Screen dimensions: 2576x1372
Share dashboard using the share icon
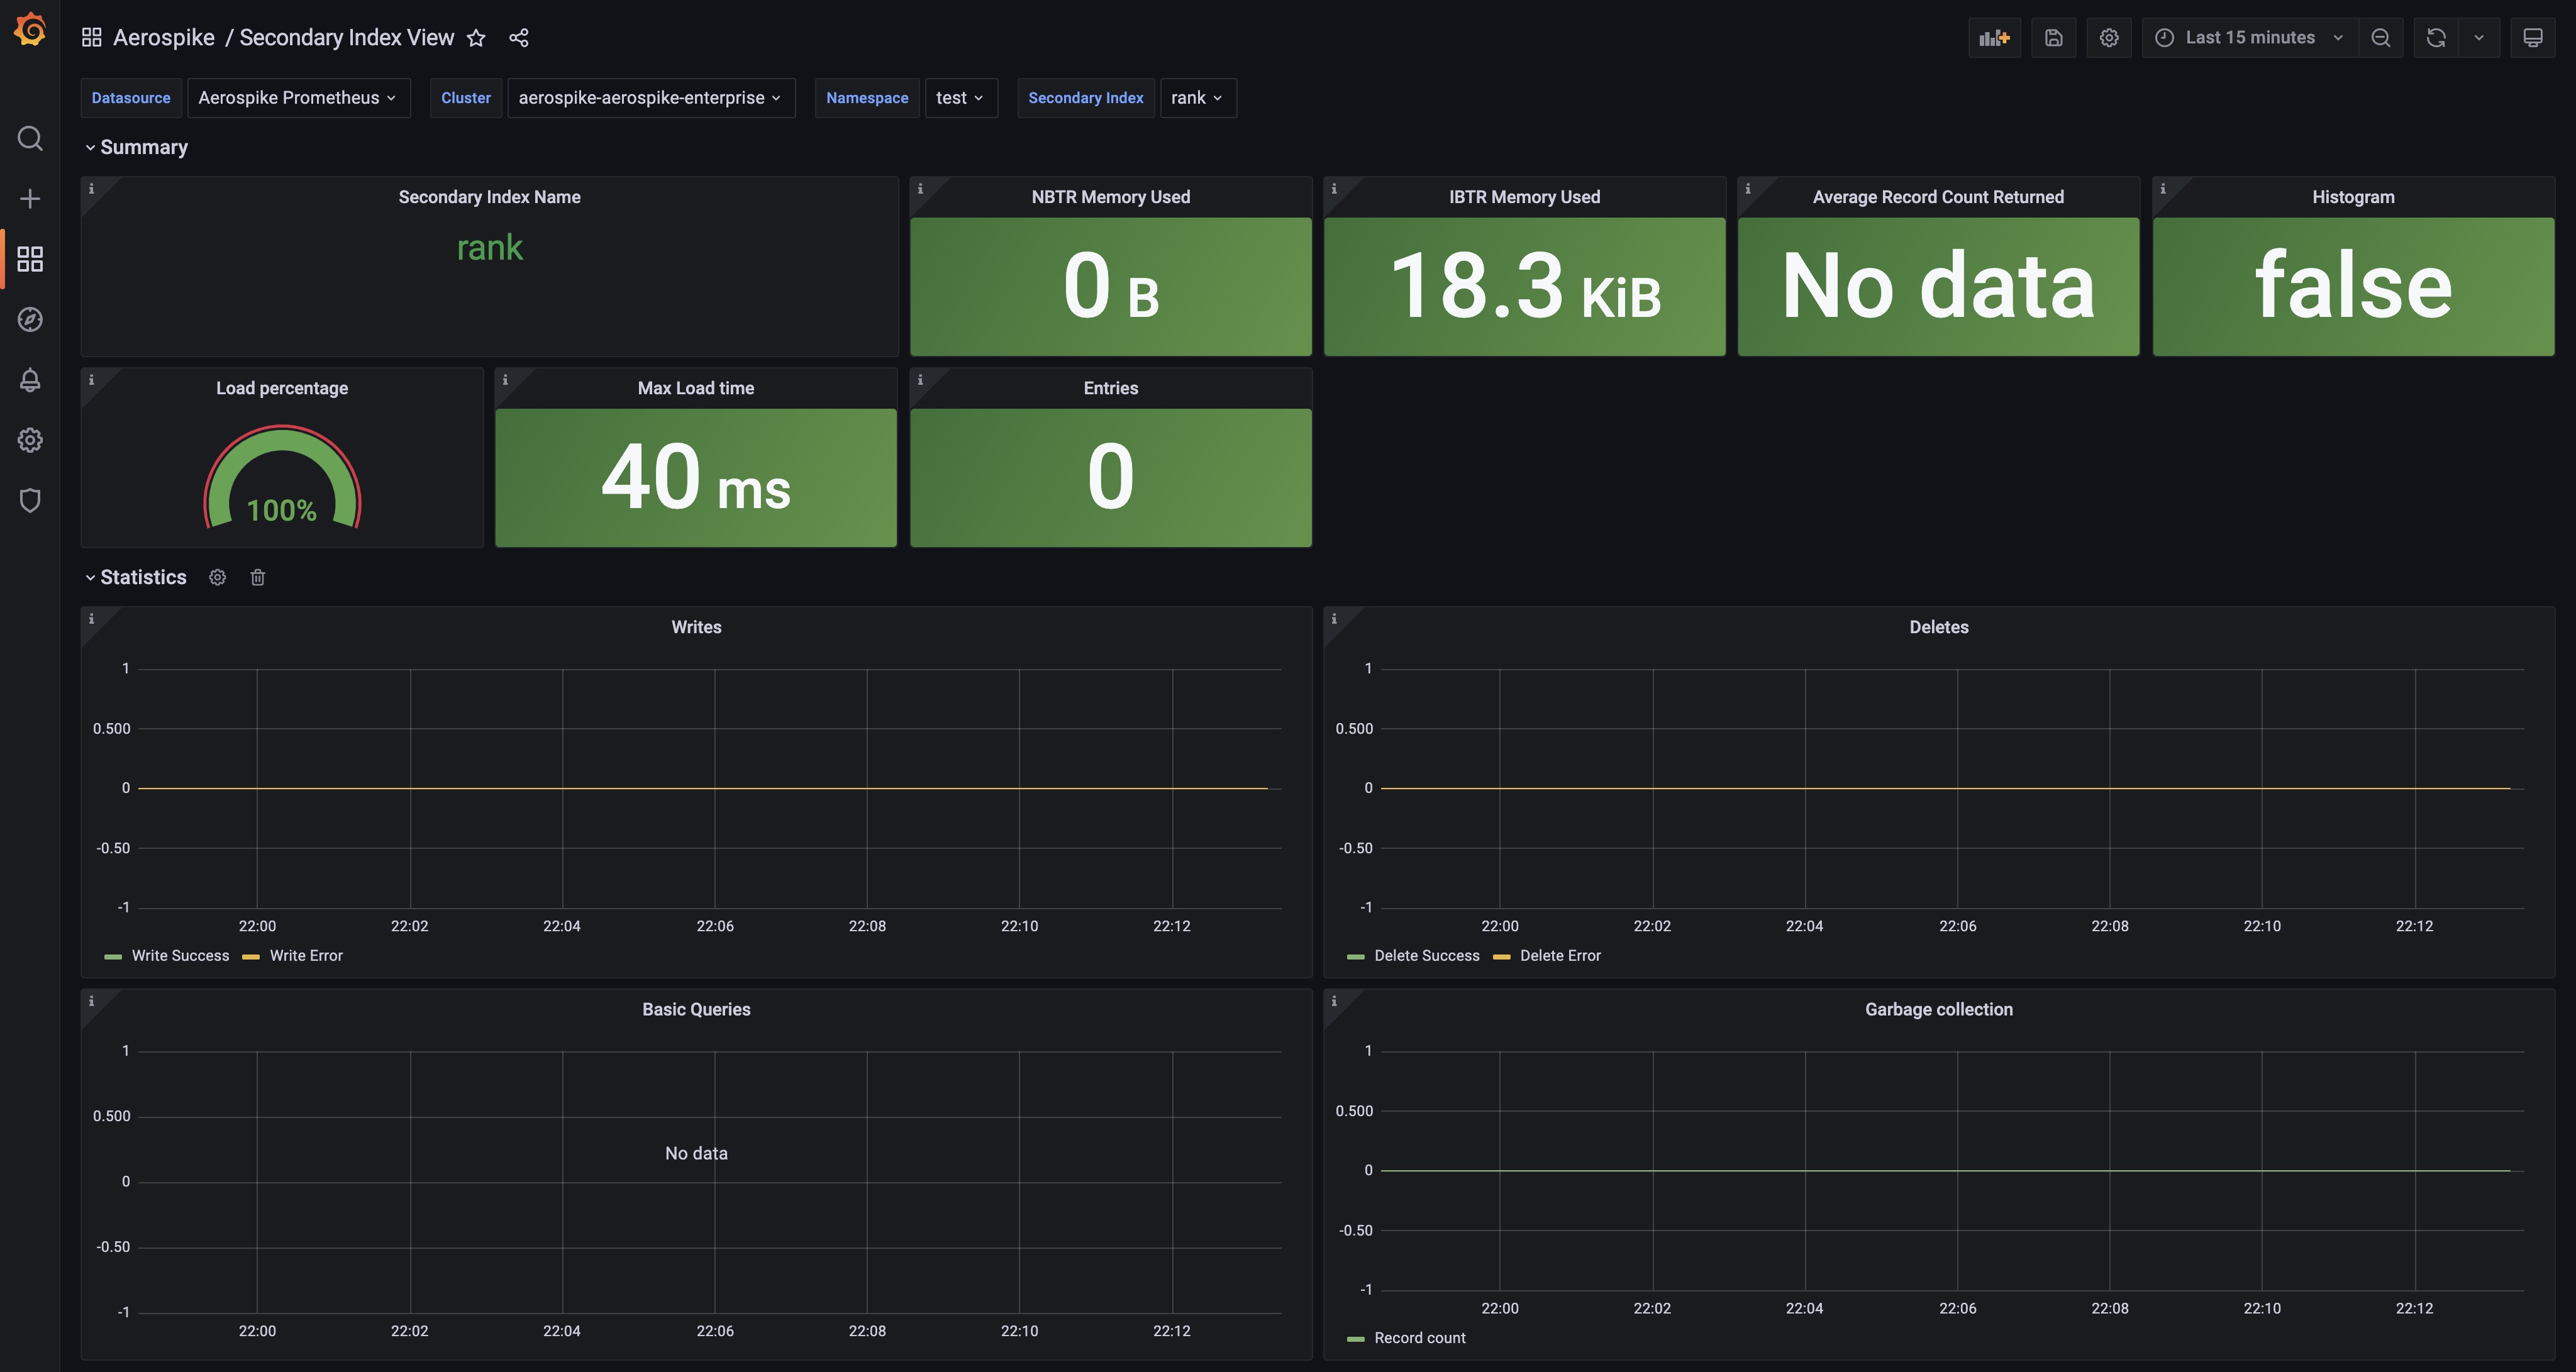click(x=518, y=38)
